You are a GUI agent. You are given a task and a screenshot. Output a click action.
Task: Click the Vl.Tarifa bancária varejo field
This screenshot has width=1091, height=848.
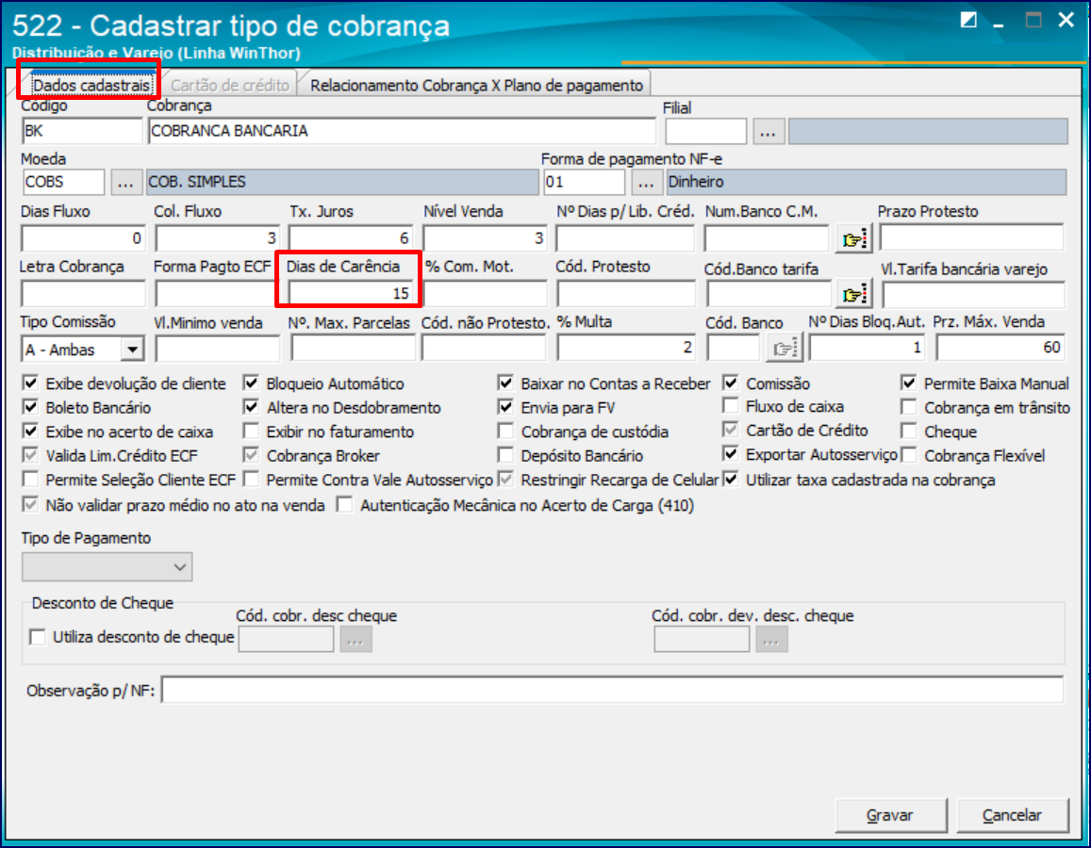click(973, 295)
